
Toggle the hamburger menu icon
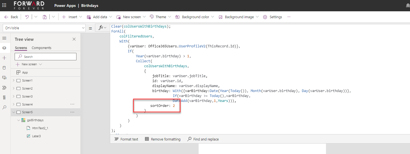tap(4, 38)
